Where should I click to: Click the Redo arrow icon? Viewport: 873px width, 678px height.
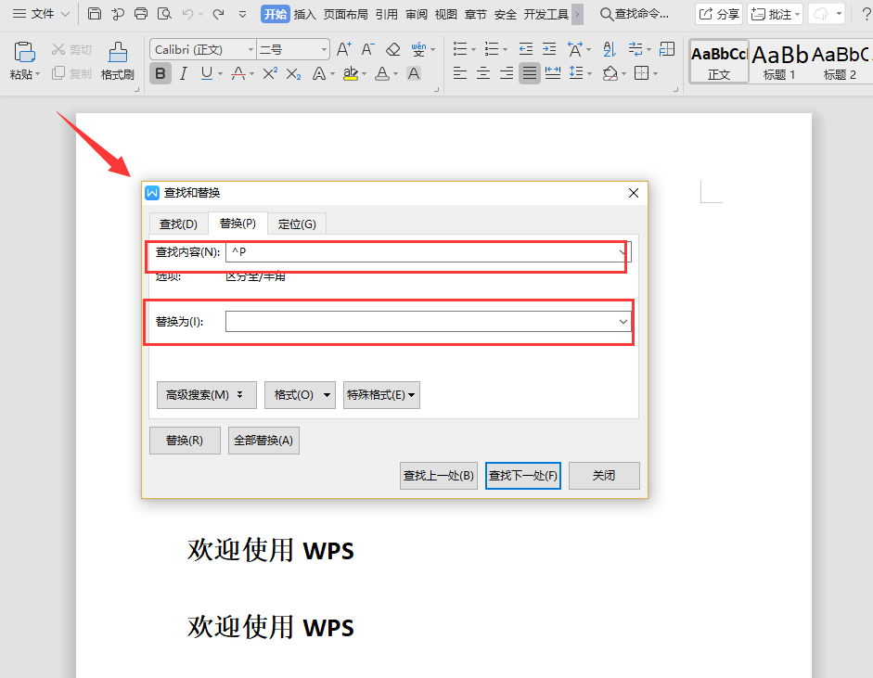coord(218,14)
